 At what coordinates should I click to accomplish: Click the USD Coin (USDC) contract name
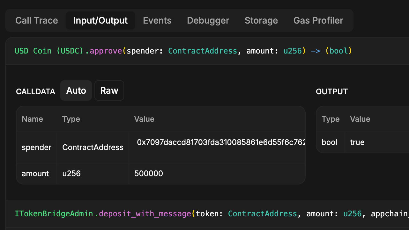click(x=49, y=51)
